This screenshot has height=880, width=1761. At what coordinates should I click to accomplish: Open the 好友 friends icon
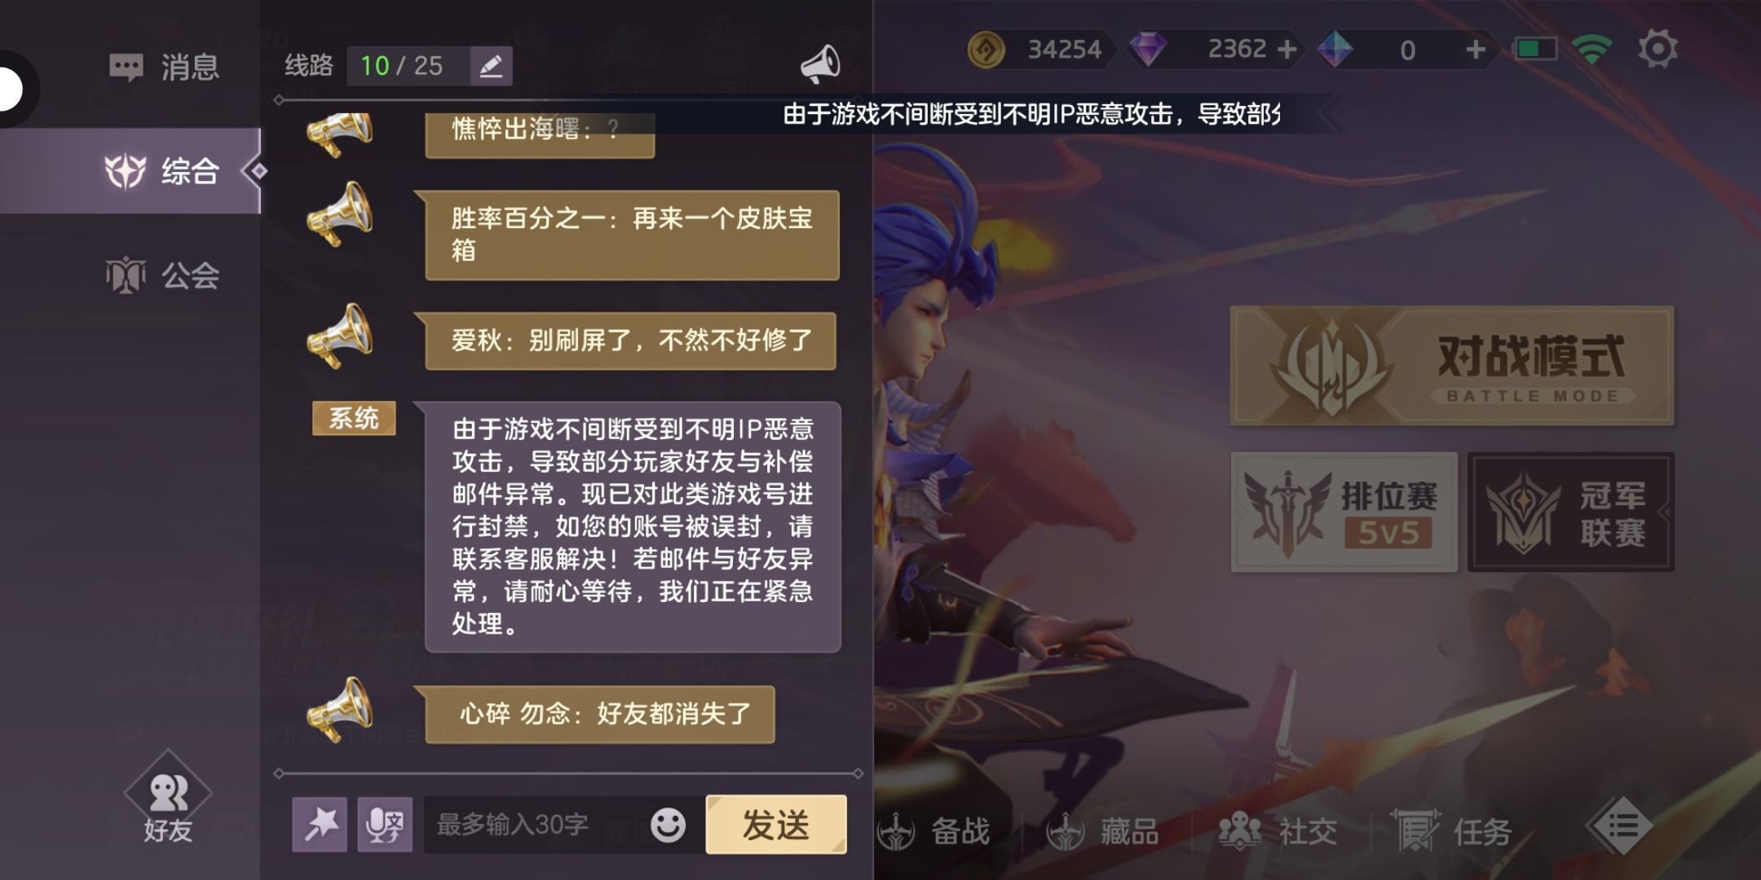point(168,805)
